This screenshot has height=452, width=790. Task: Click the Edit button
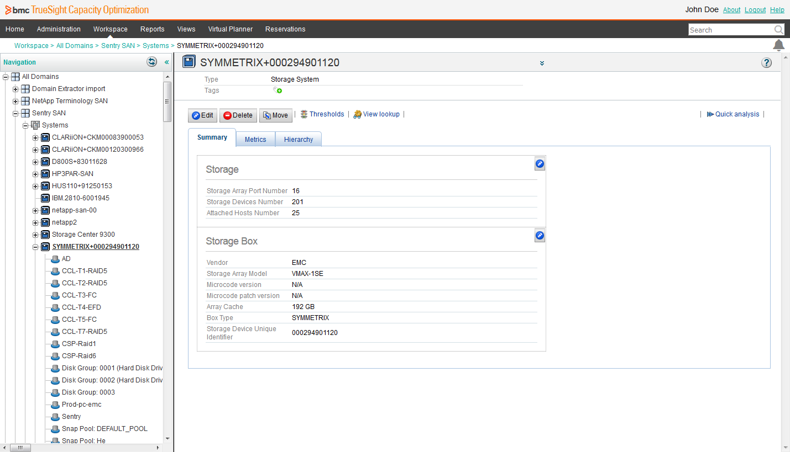(x=202, y=115)
